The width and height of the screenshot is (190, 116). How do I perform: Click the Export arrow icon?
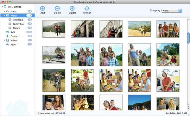[x=72, y=8]
